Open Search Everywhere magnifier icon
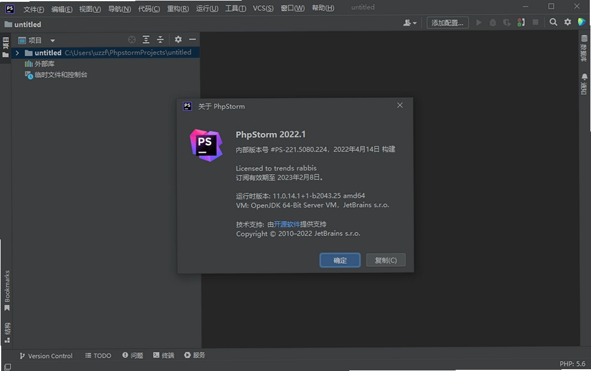This screenshot has height=371, width=591. coord(553,22)
